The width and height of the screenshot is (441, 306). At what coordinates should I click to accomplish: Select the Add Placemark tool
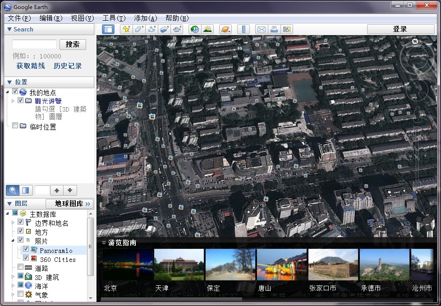pyautogui.click(x=125, y=29)
